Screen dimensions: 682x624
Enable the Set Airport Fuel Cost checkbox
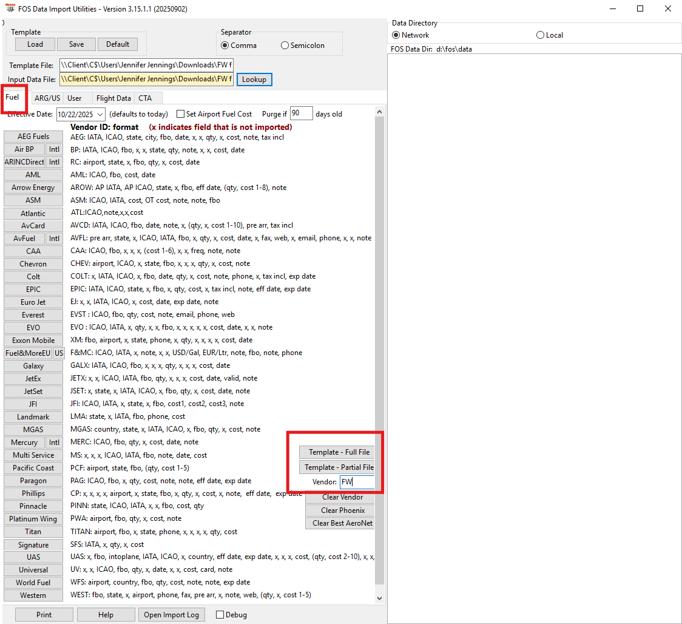[x=180, y=114]
